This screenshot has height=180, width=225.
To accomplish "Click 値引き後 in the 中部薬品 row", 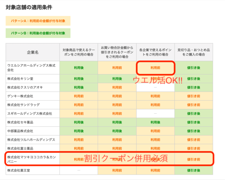I will click(x=194, y=131).
